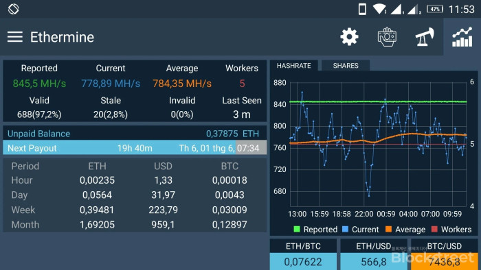Open the hamburger navigation menu
481x270 pixels.
coord(15,37)
